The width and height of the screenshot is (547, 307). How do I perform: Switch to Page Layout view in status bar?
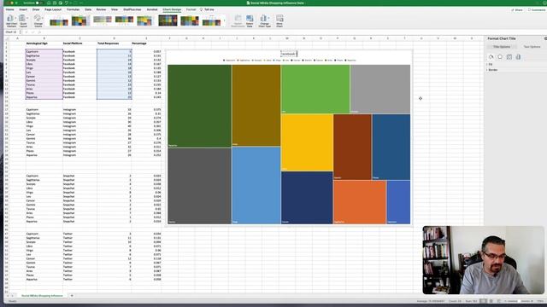[x=491, y=301]
